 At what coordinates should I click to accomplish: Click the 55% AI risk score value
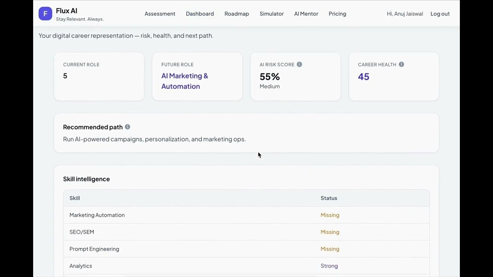click(270, 77)
